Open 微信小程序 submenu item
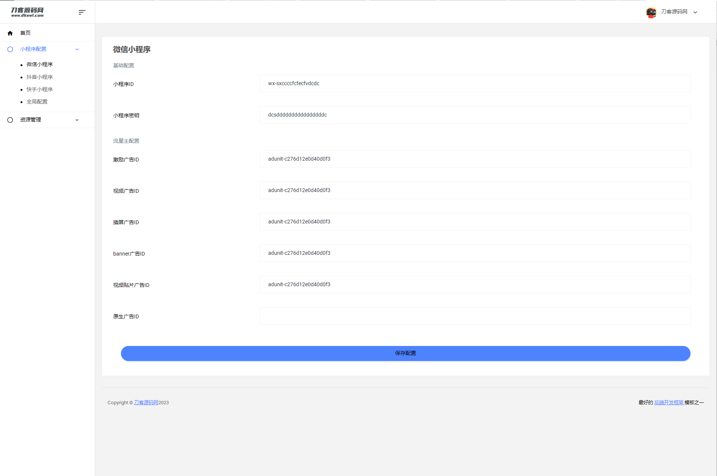Image resolution: width=717 pixels, height=476 pixels. coord(40,65)
